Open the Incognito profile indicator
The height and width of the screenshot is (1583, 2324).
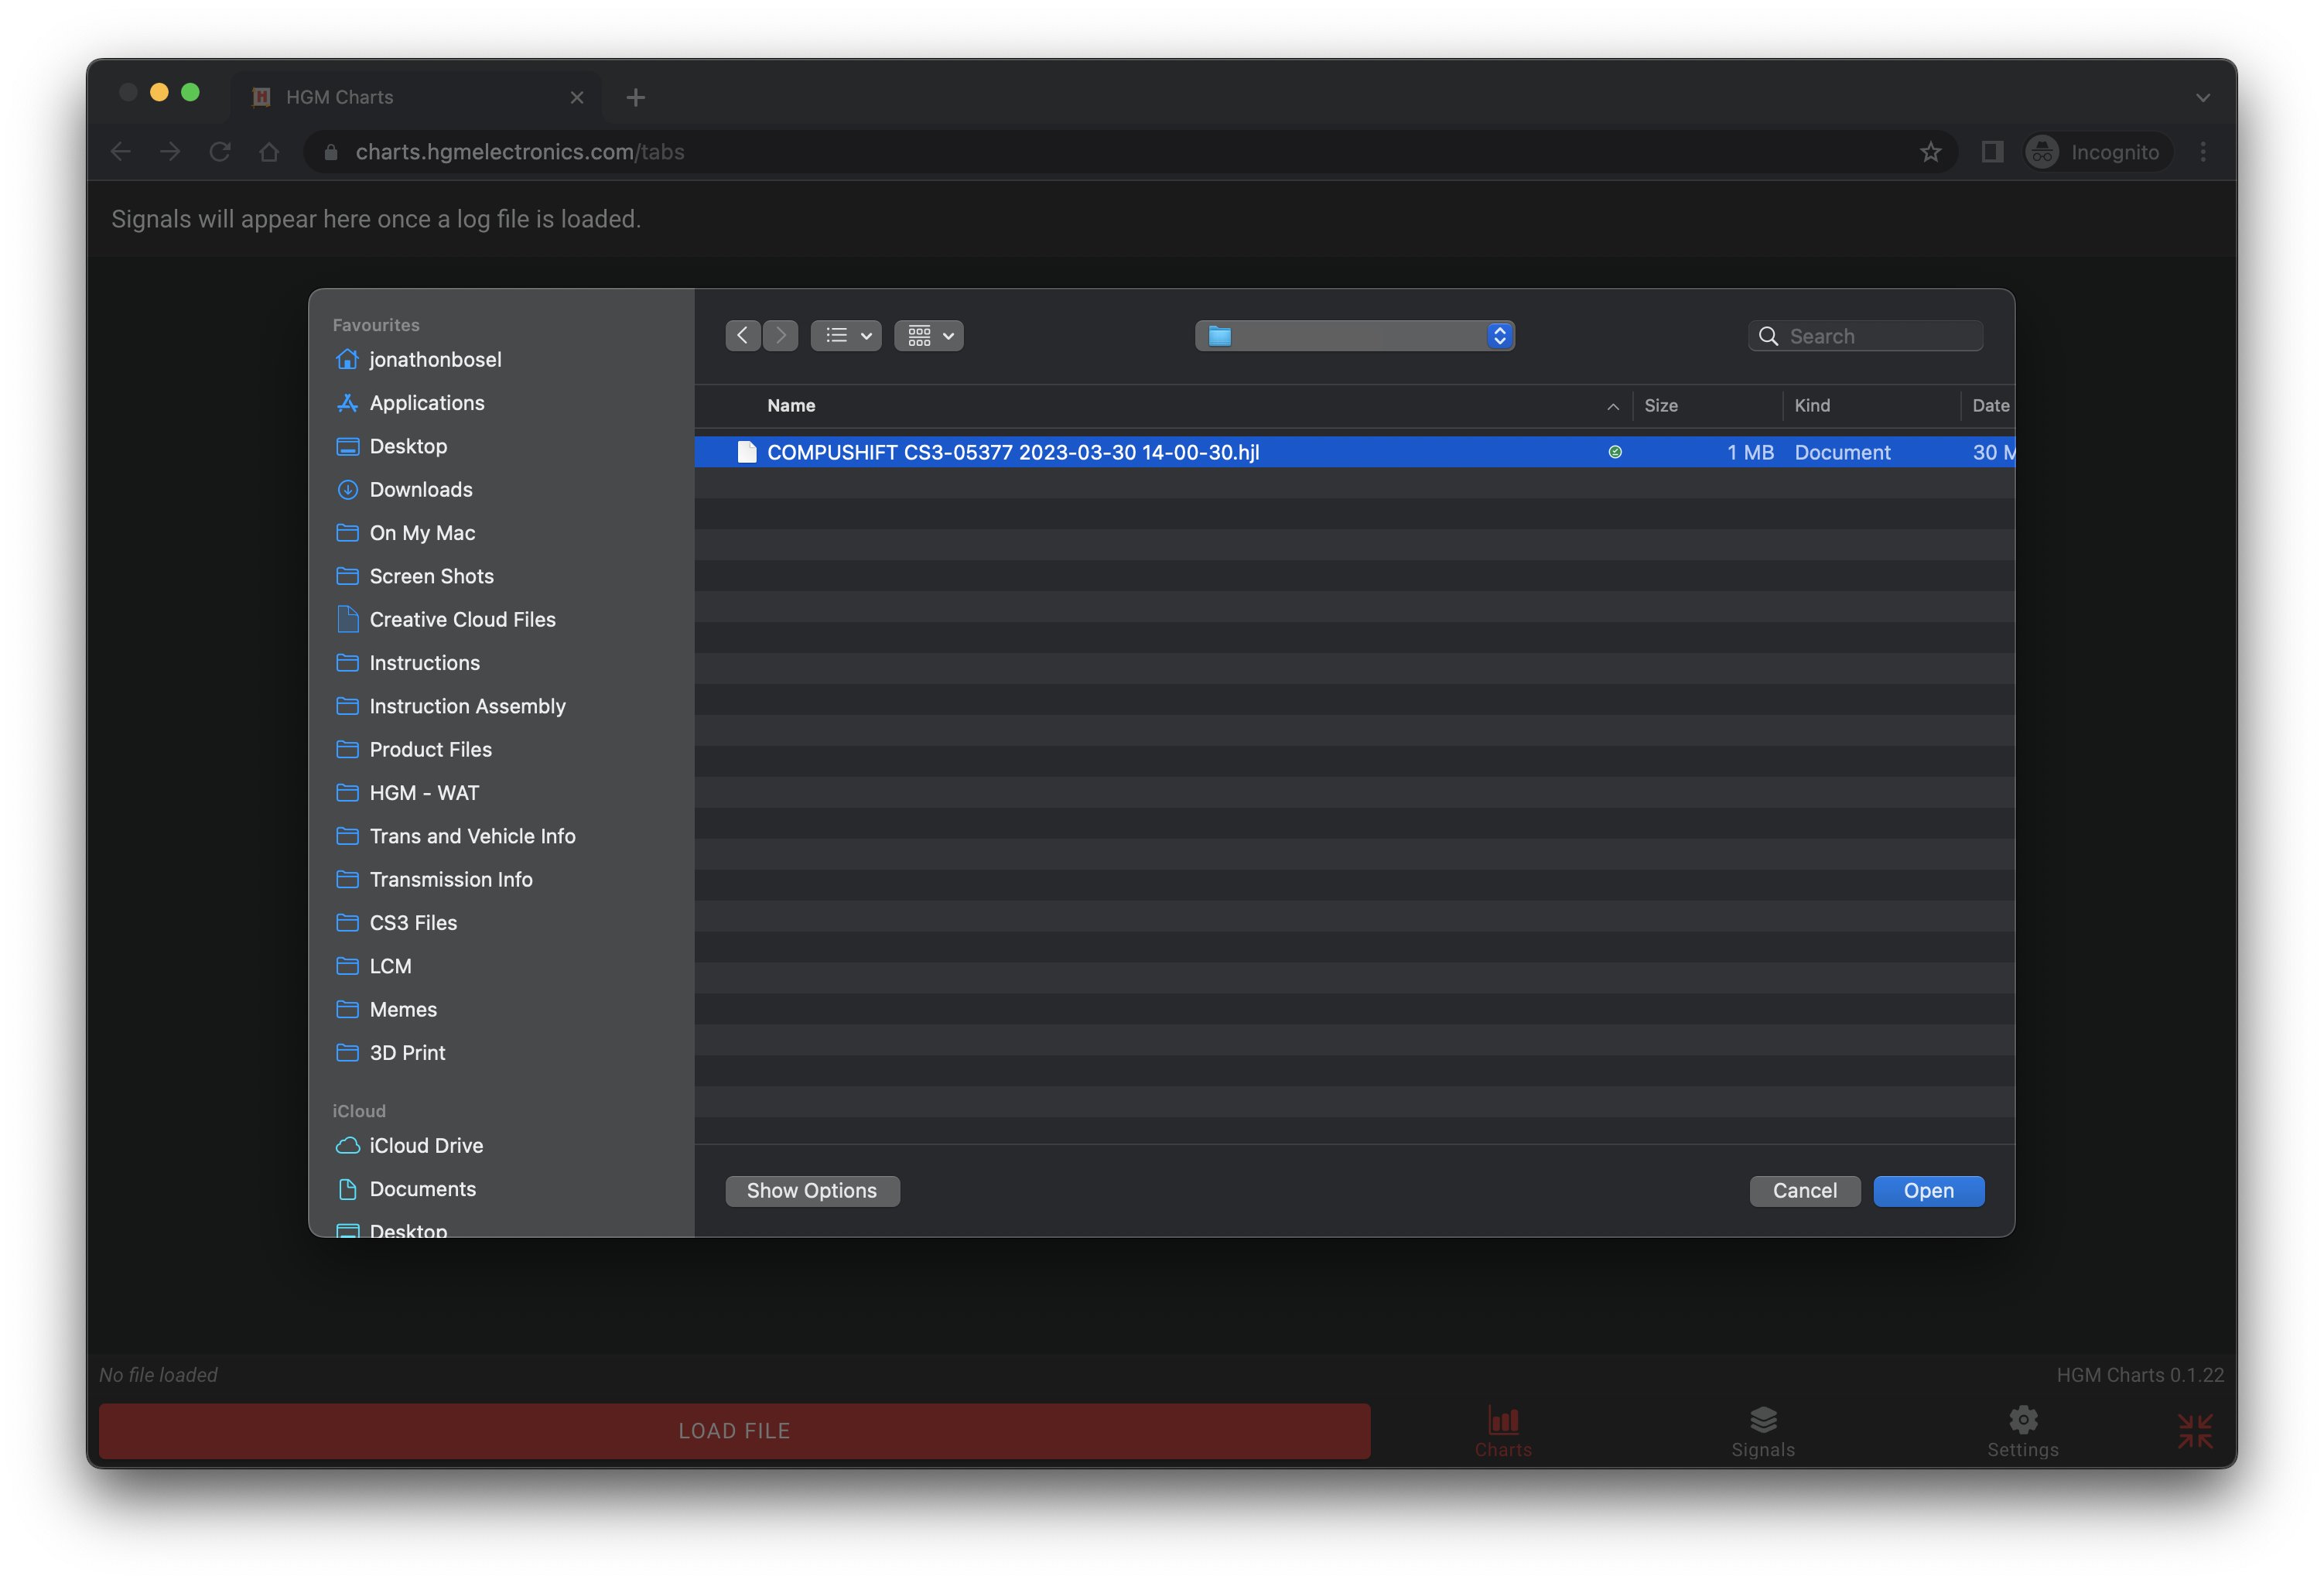pos(2098,152)
